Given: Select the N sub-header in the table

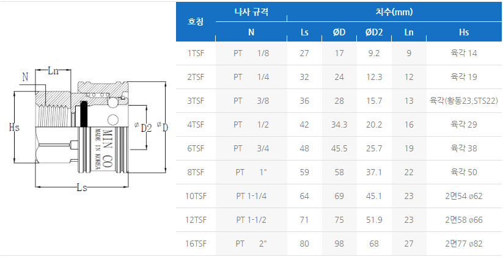Looking at the screenshot, I should [251, 32].
